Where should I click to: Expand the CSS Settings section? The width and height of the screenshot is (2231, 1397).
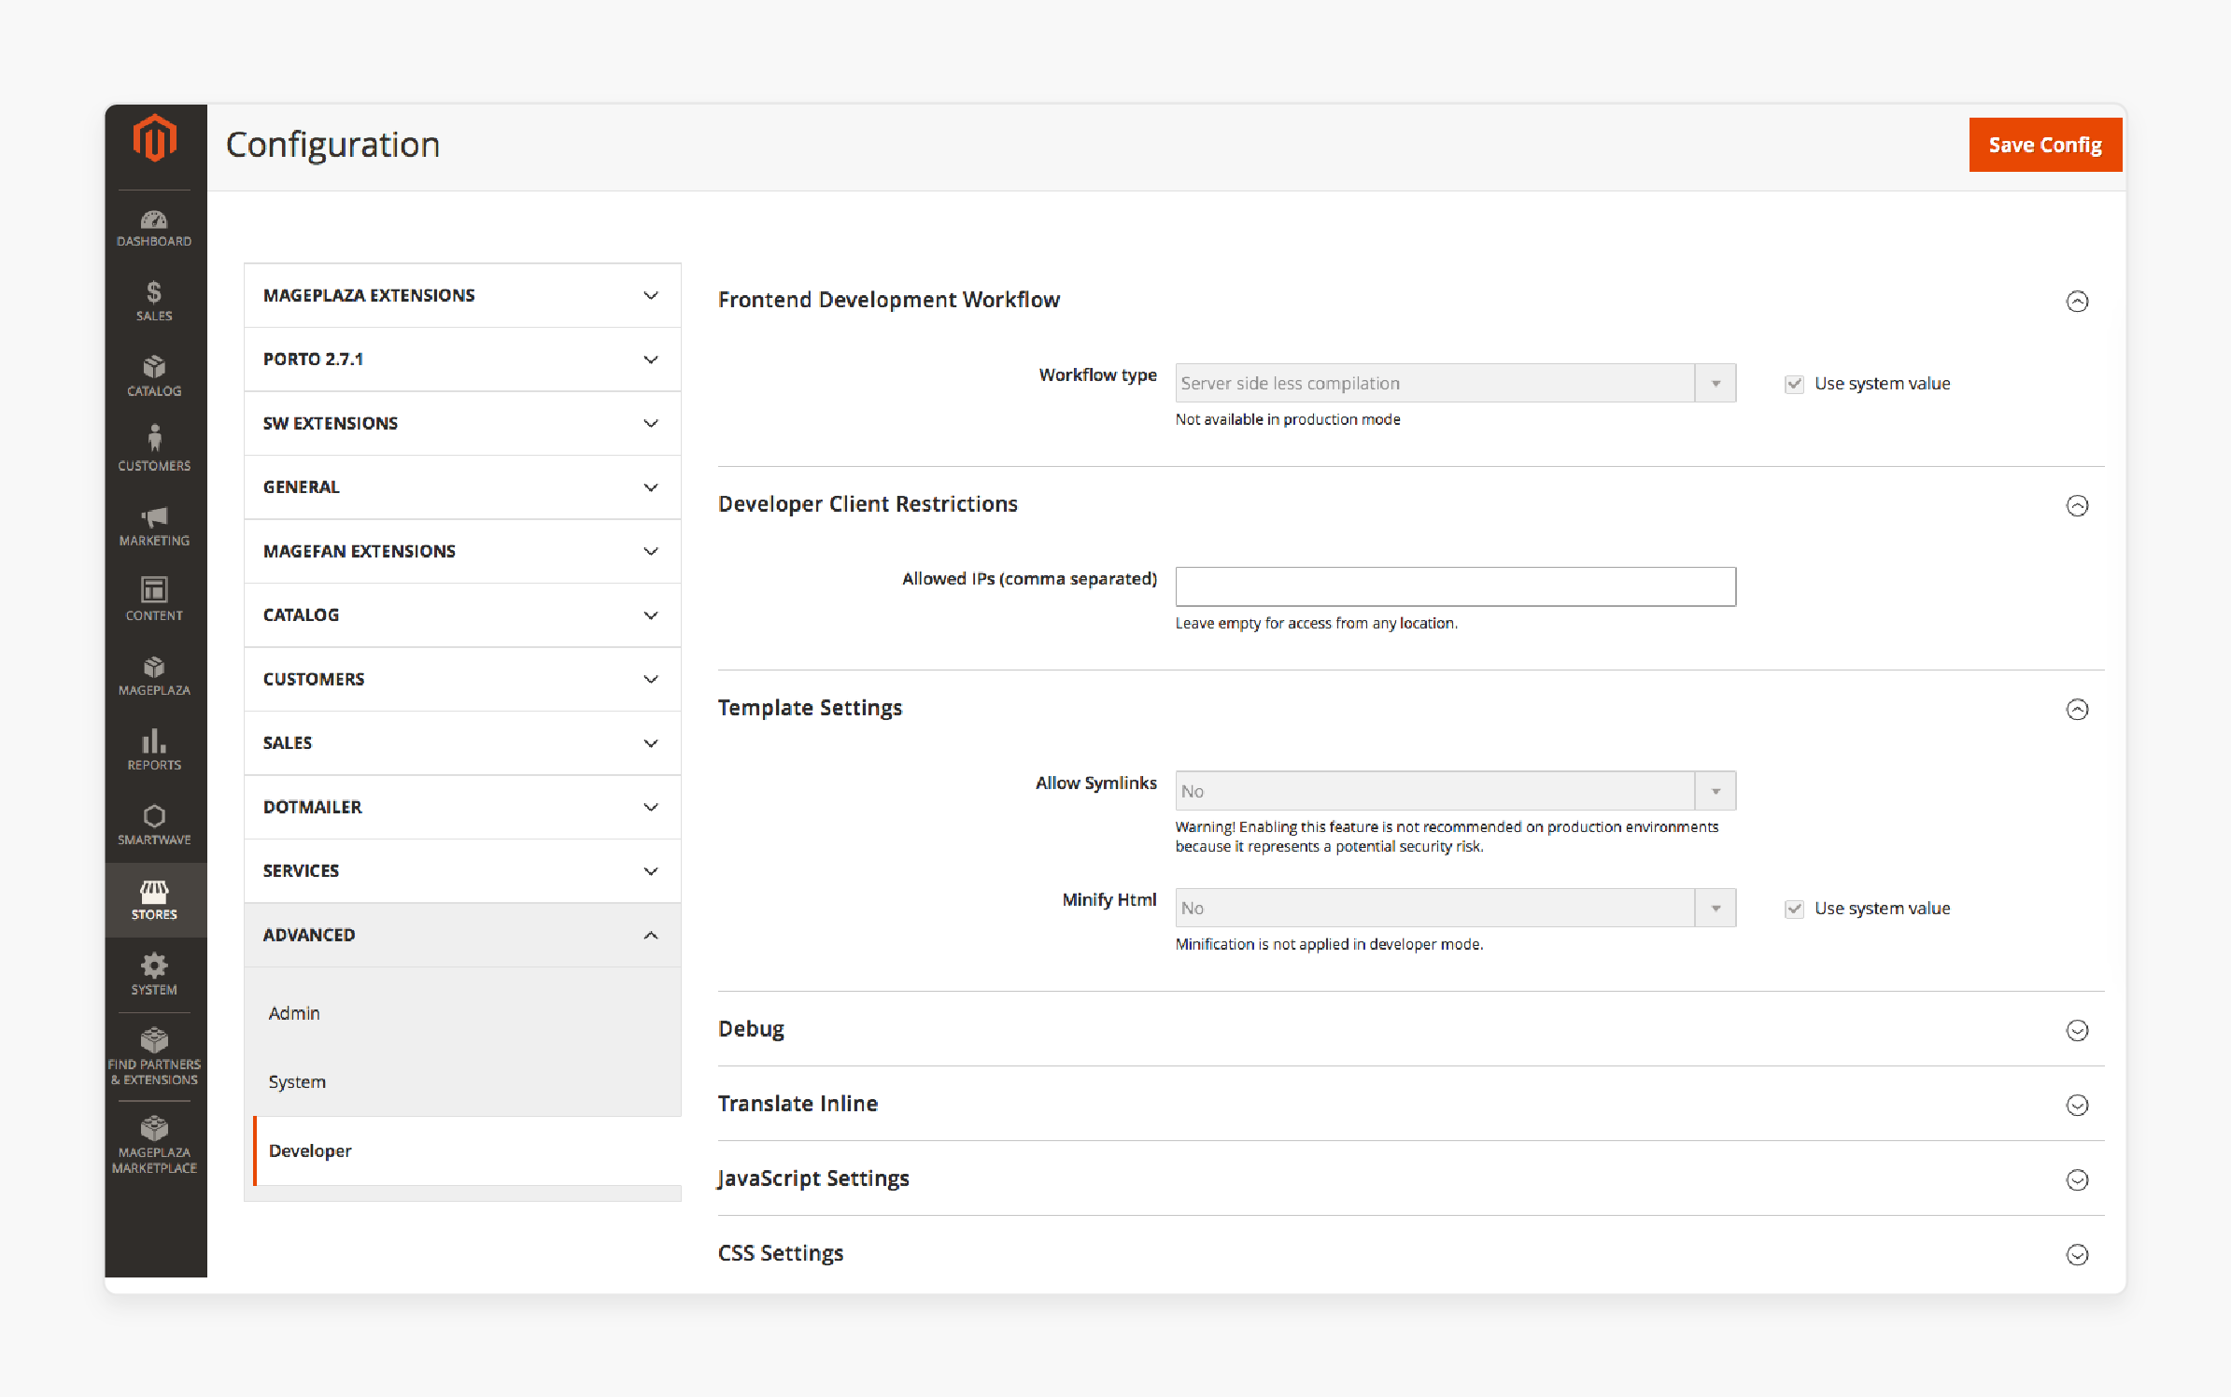click(2077, 1254)
